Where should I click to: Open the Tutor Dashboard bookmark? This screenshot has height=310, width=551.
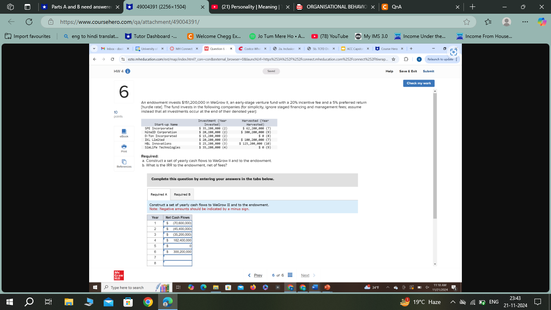(x=151, y=36)
